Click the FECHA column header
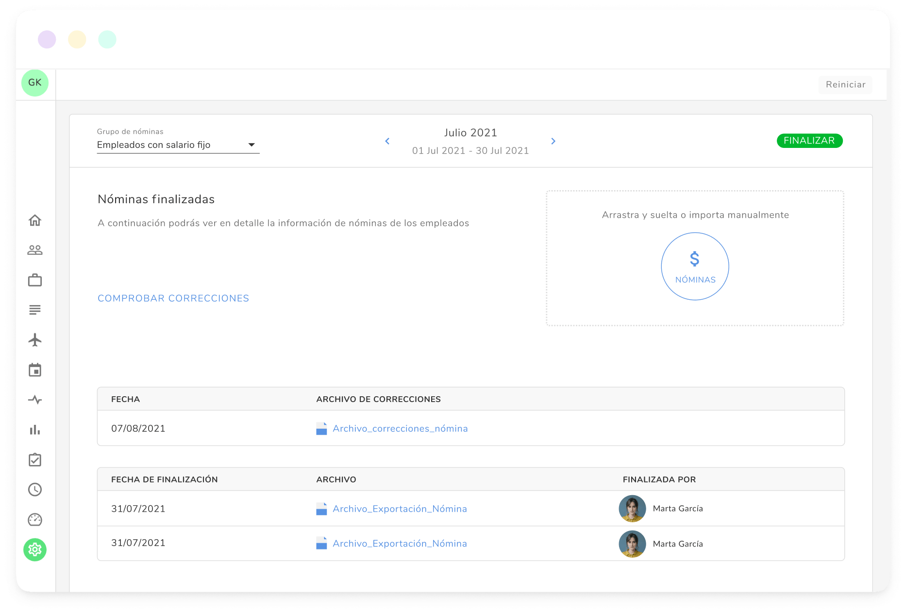 coord(126,399)
